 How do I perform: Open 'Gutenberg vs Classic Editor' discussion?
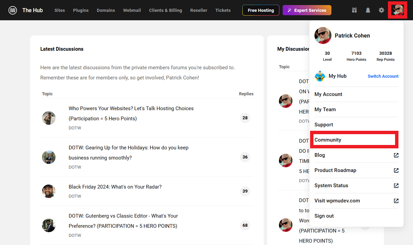(x=123, y=221)
